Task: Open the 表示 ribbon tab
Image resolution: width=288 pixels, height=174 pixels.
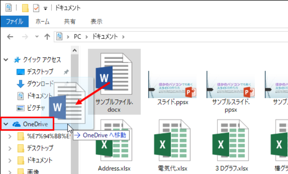Action: pos(96,22)
